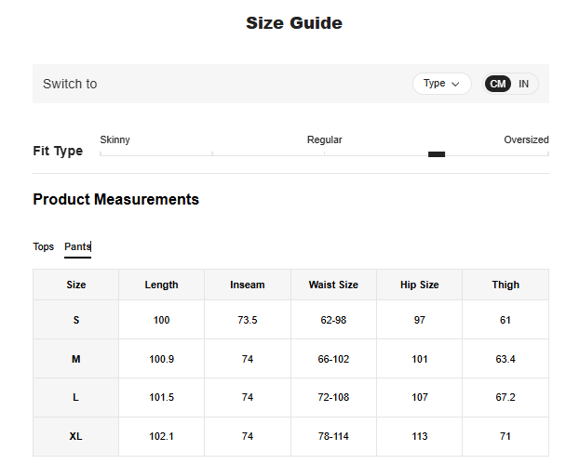This screenshot has height=464, width=566.
Task: Click the Size column header
Action: [x=76, y=285]
